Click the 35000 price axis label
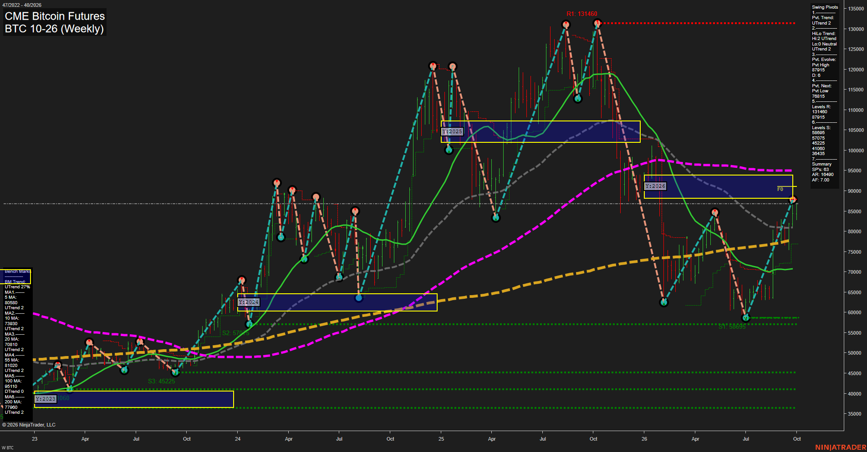The image size is (867, 452). 854,414
